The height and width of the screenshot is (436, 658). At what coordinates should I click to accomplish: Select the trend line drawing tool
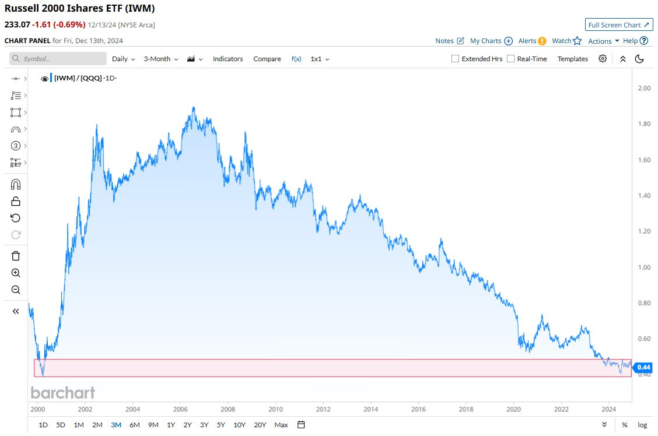click(x=16, y=79)
